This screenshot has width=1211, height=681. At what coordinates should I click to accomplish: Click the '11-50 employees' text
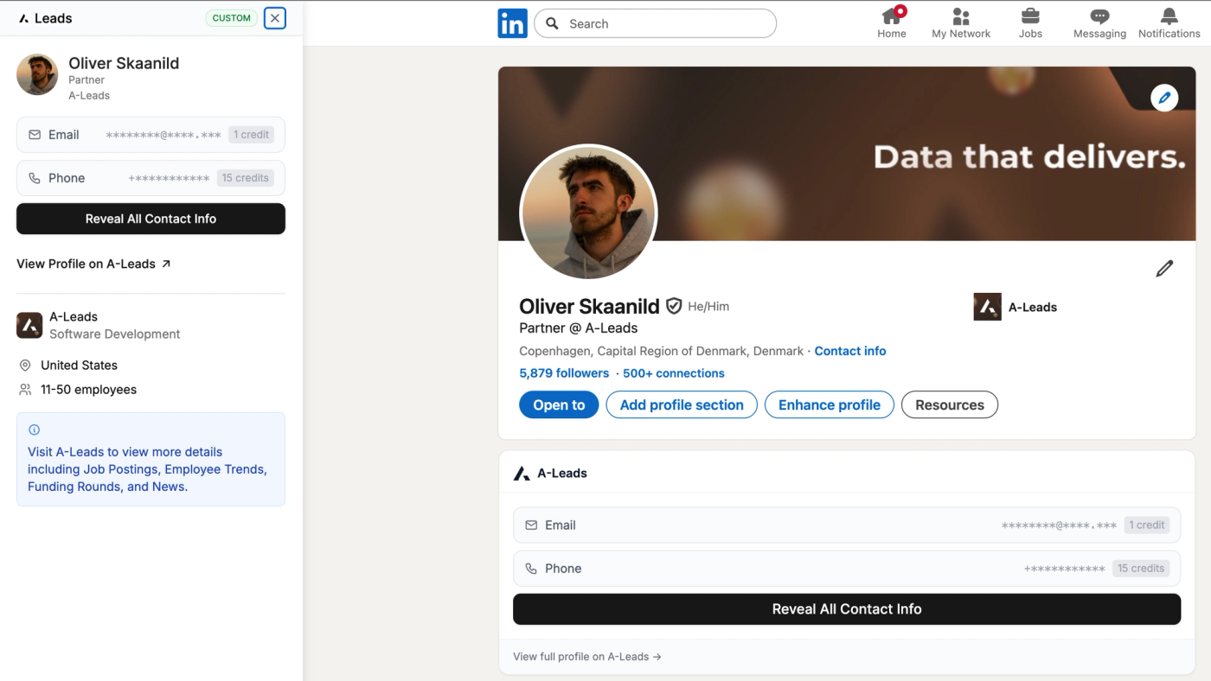[88, 390]
